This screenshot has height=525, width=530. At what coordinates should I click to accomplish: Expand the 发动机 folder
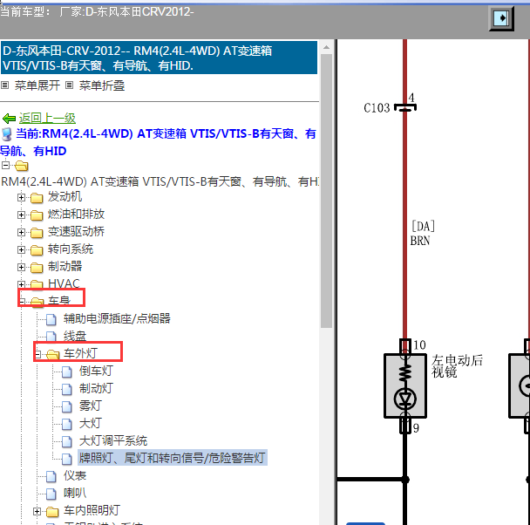[21, 197]
